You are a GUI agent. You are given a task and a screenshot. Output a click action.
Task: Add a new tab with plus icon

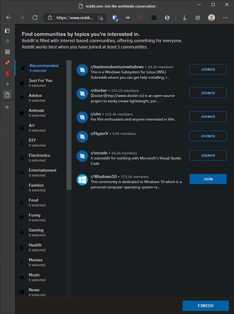tap(7, 107)
